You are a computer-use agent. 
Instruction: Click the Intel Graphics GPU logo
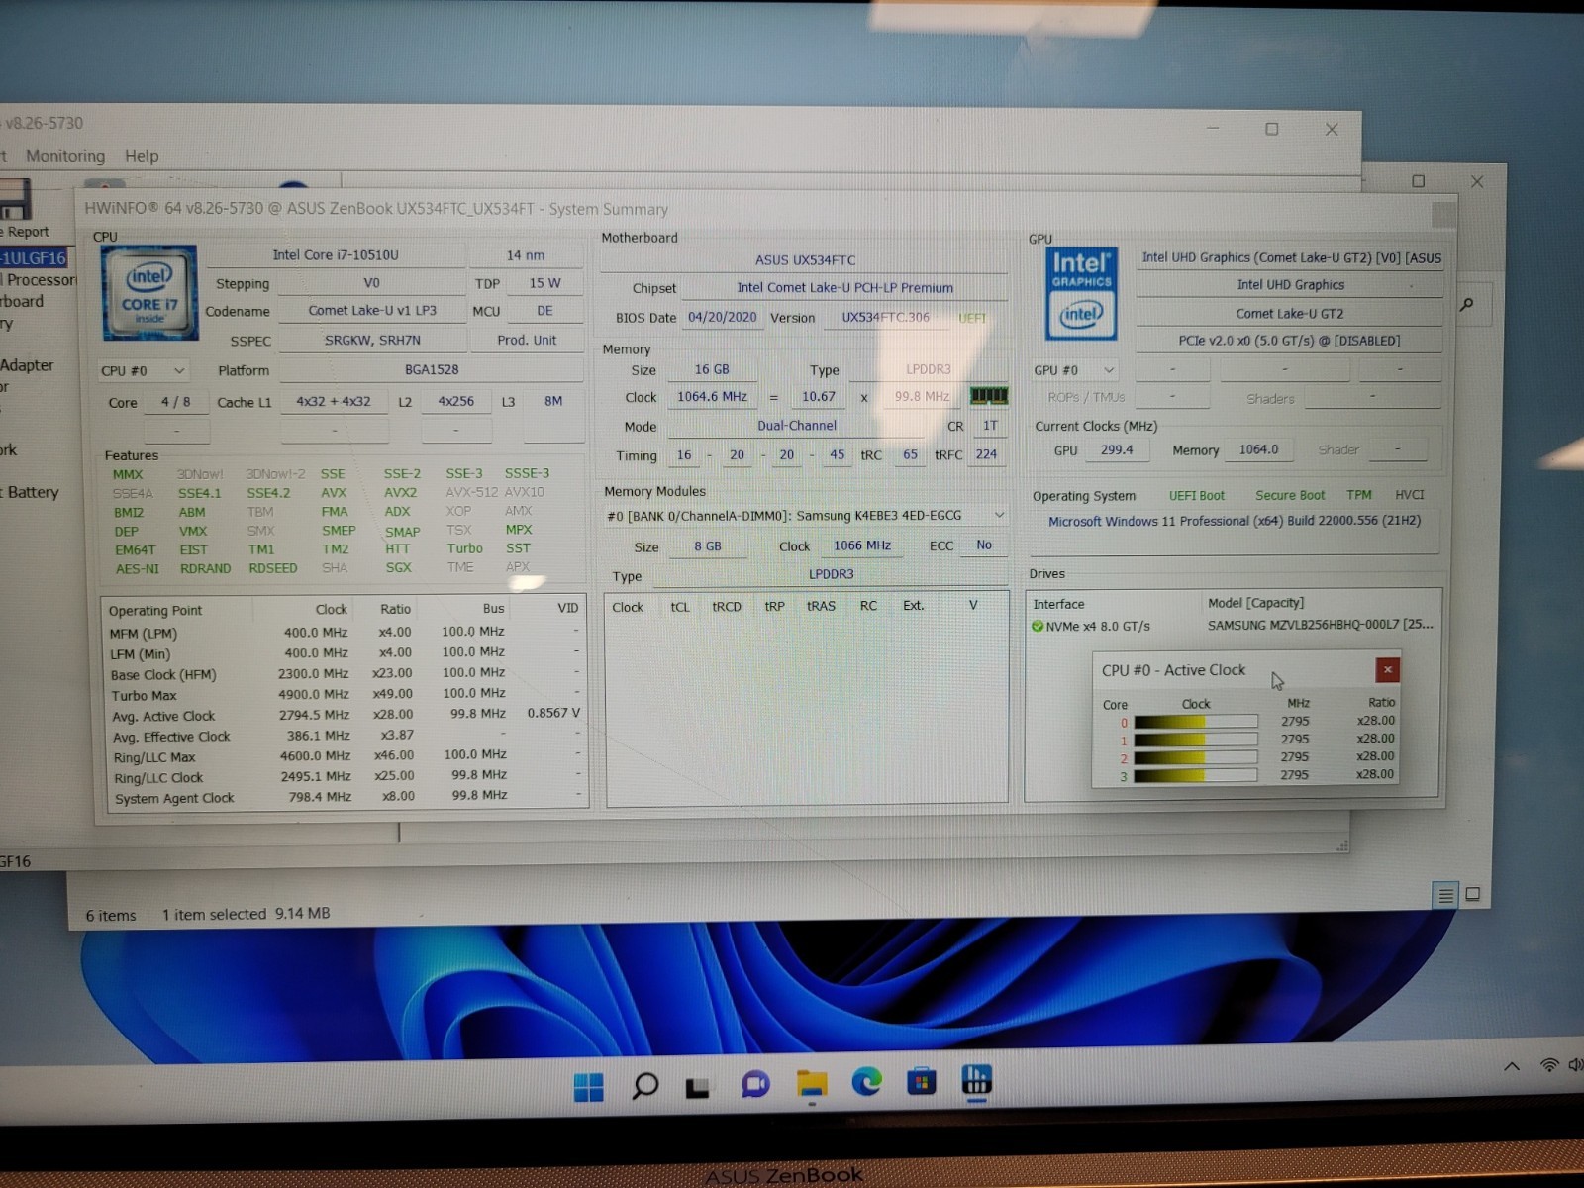coord(1081,294)
